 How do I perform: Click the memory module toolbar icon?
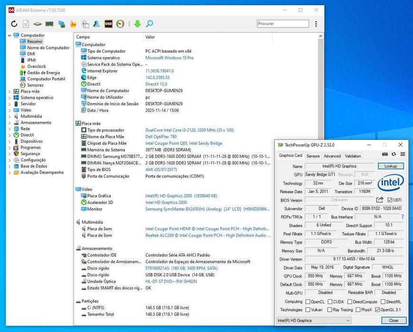pyautogui.click(x=49, y=24)
